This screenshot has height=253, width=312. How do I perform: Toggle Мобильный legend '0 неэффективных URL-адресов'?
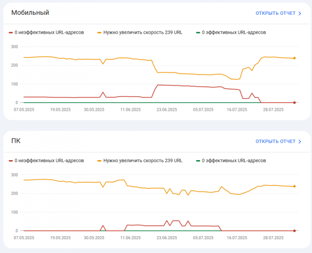[x=46, y=33]
